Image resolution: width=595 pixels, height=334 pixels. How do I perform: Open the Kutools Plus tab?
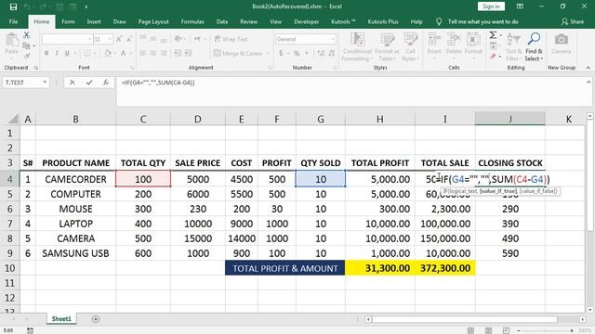pyautogui.click(x=383, y=22)
